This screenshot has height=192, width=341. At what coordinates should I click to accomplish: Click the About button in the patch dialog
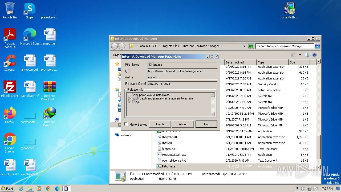pyautogui.click(x=183, y=124)
